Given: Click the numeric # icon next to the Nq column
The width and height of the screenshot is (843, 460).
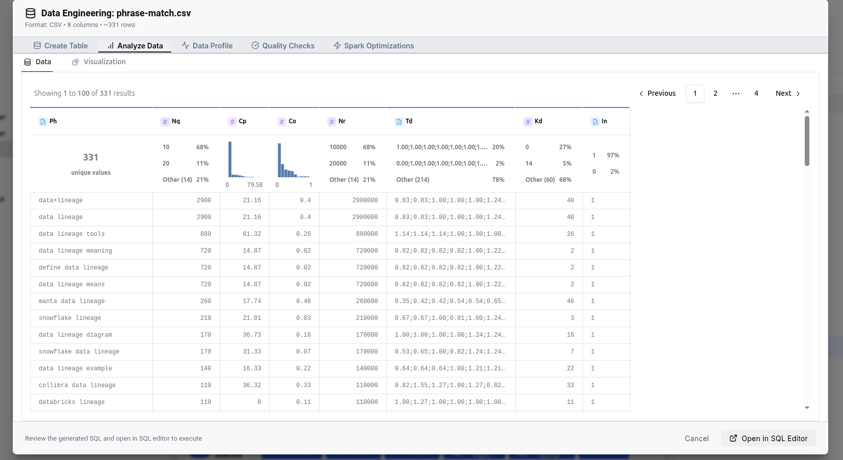Looking at the screenshot, I should click(164, 121).
